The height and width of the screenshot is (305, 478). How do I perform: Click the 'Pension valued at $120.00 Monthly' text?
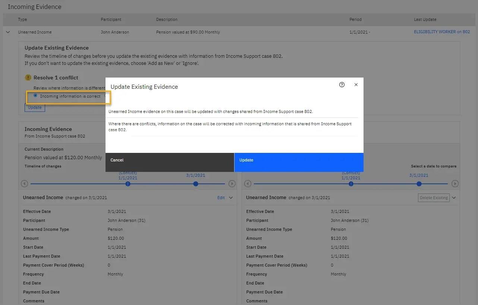[63, 158]
